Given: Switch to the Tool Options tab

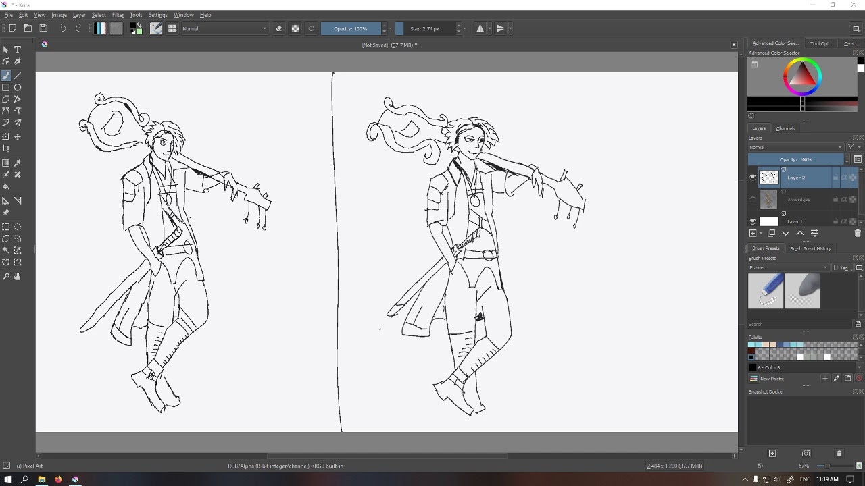Looking at the screenshot, I should [821, 43].
